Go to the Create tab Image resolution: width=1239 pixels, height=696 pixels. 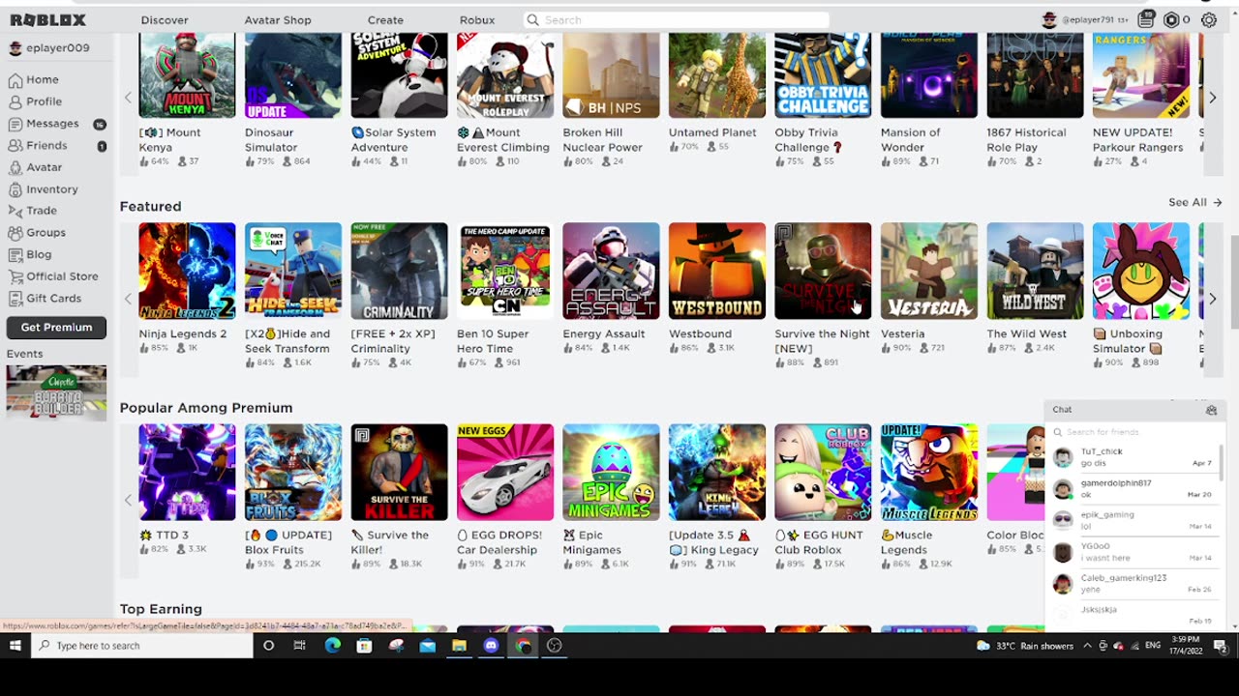(x=385, y=19)
